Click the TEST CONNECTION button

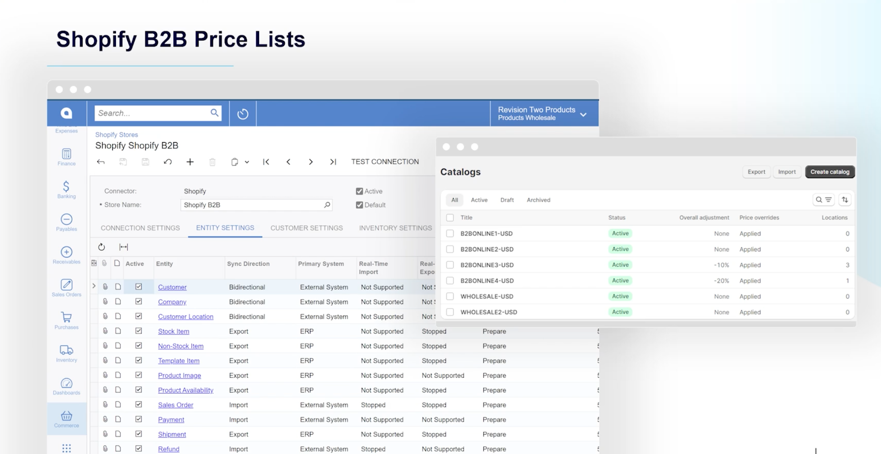(385, 162)
